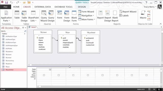The image size is (163, 91).
Task: Click the clientID field in TBLclient box
Action: coord(41,38)
